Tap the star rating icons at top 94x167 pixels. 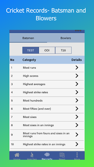click(x=78, y=31)
